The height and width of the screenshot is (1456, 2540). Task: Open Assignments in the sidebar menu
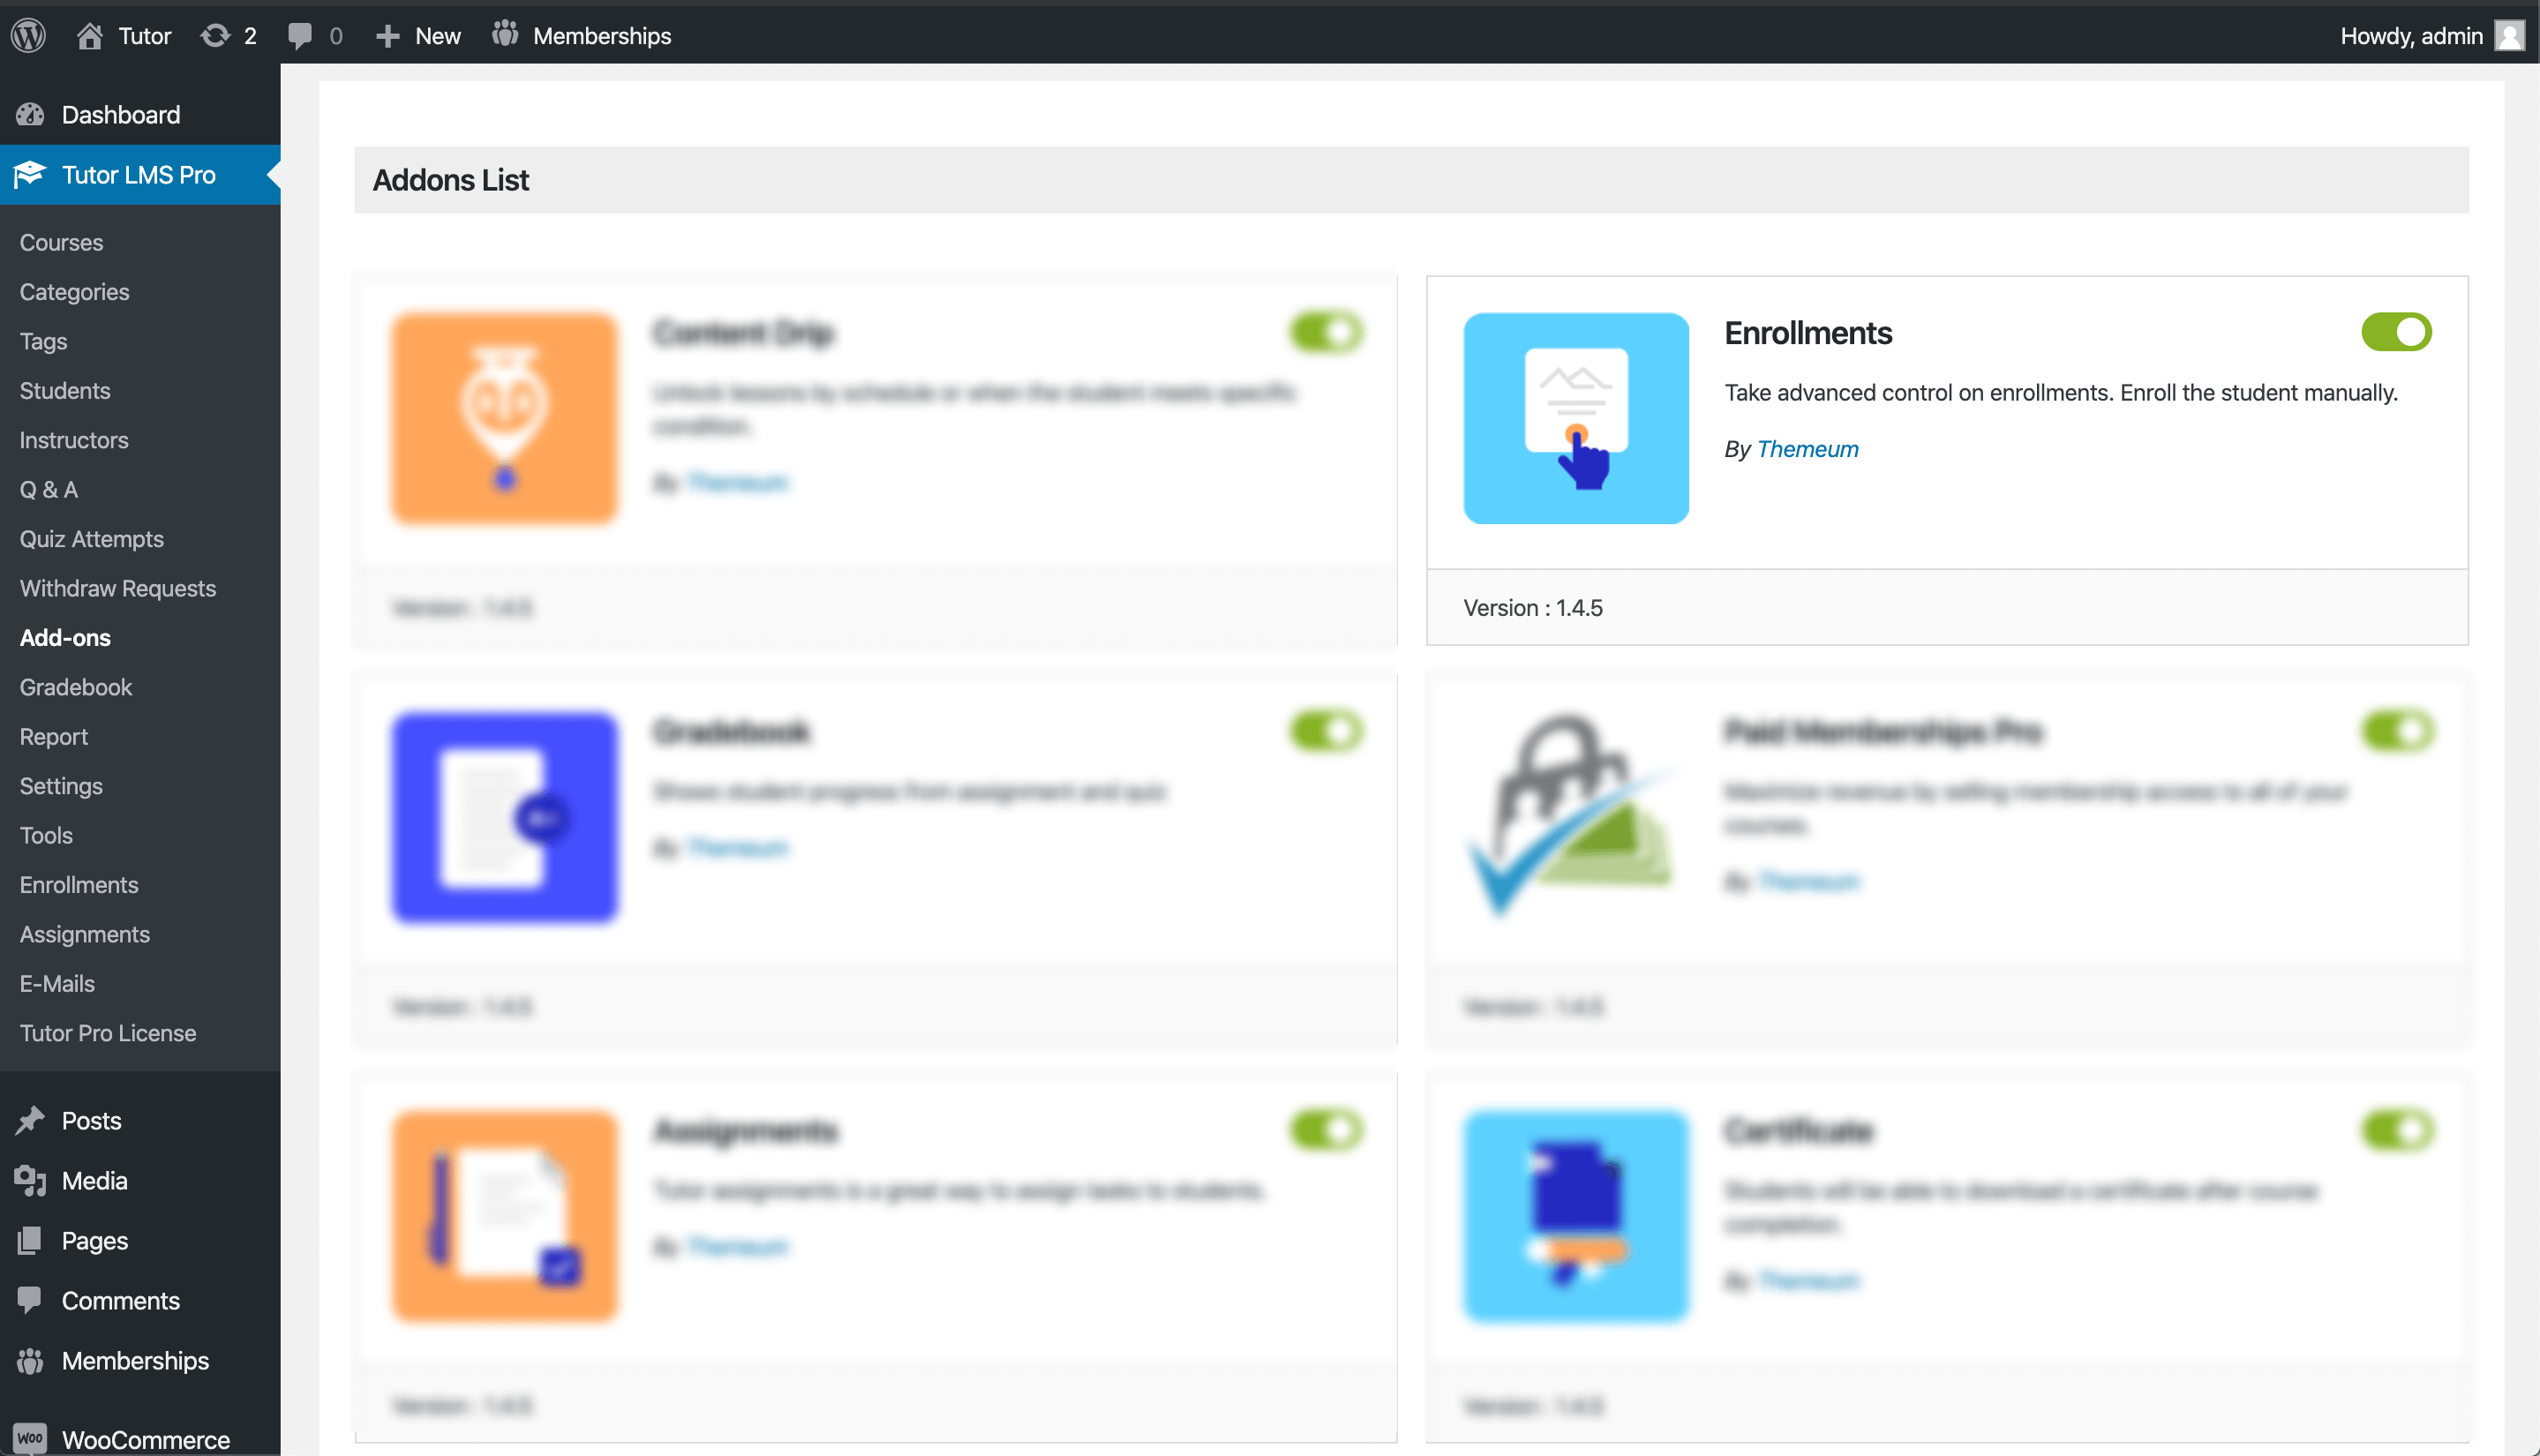coord(84,934)
